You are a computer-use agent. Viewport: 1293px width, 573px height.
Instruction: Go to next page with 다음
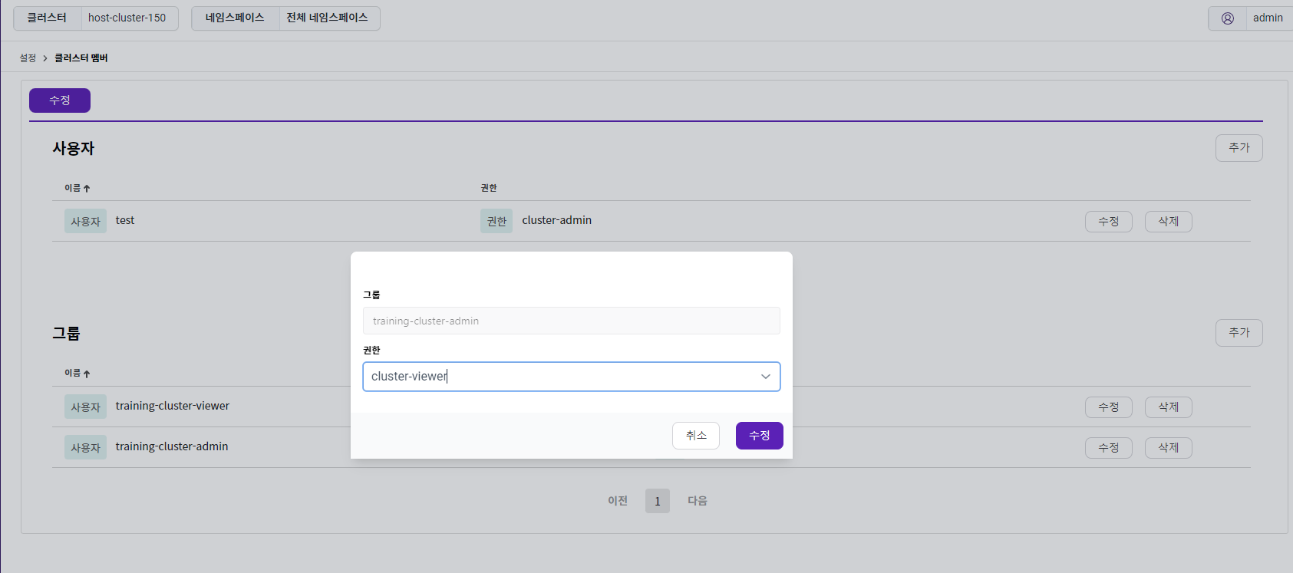tap(698, 501)
